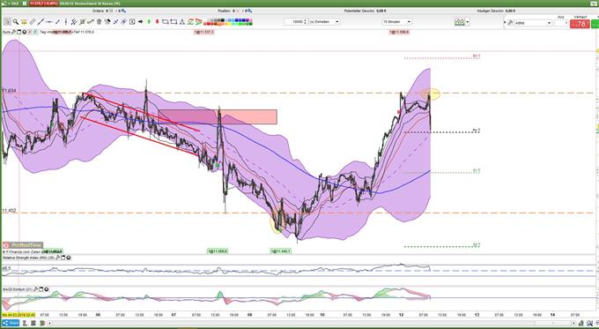The height and width of the screenshot is (329, 599).
Task: Choose the line drawing tool
Action: point(41,22)
